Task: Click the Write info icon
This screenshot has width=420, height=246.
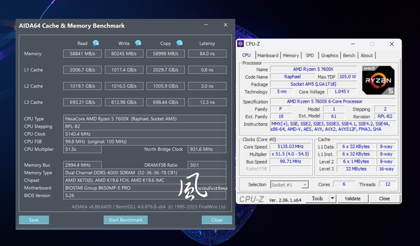Action: [138, 43]
